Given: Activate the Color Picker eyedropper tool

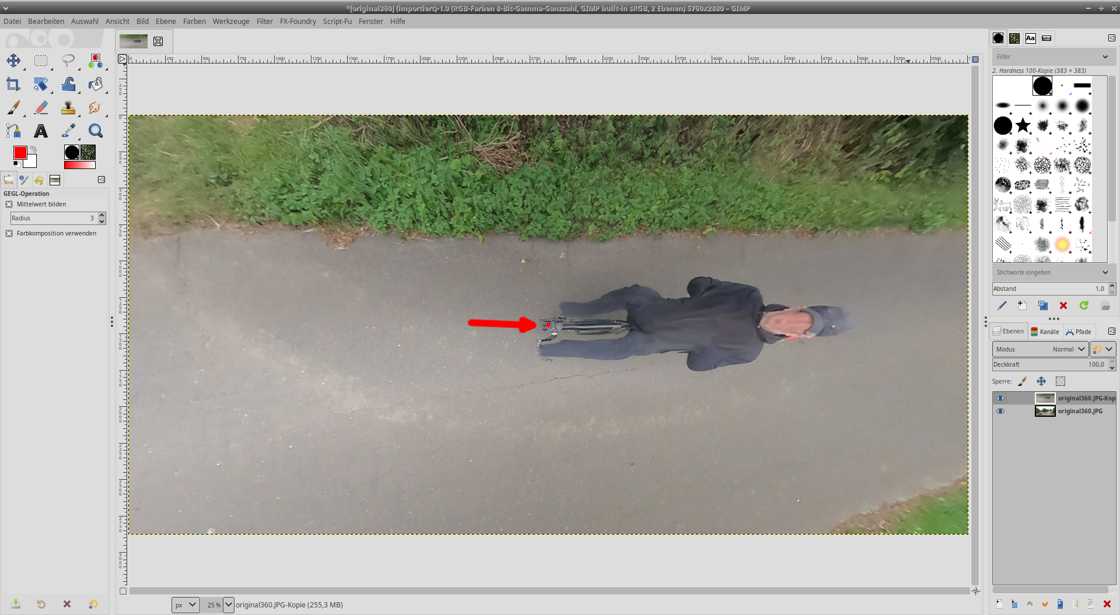Looking at the screenshot, I should click(68, 131).
